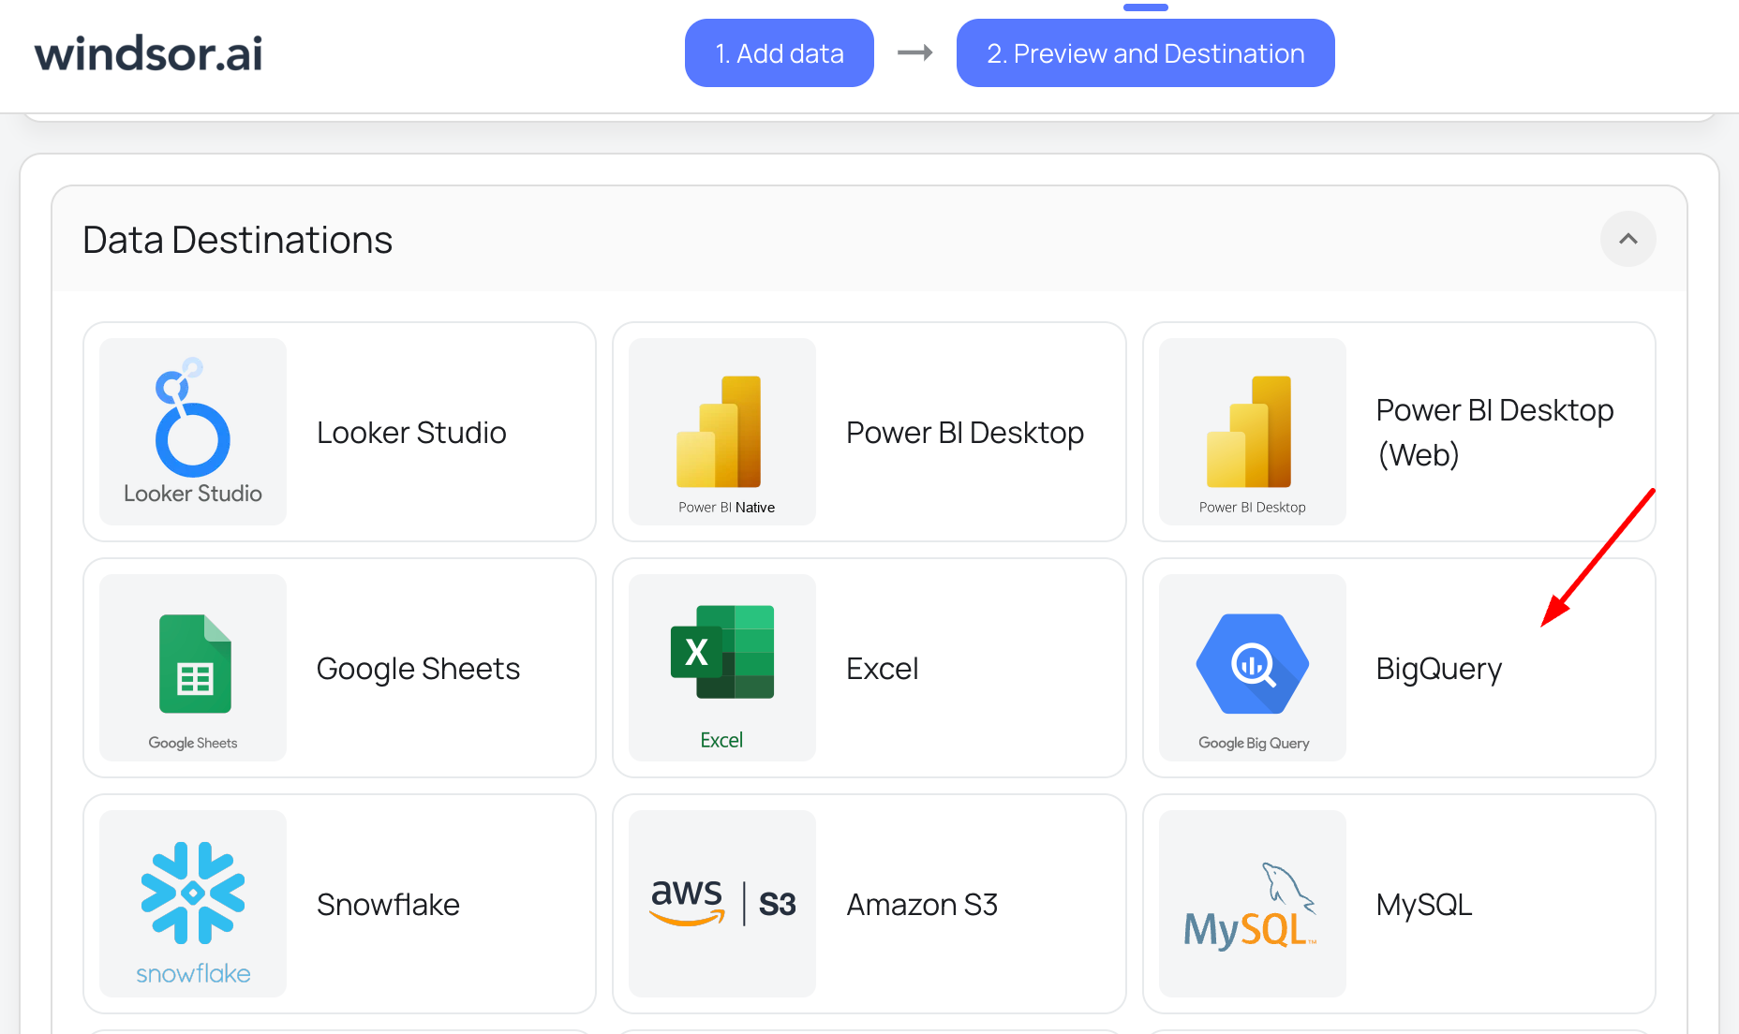Select the Snowflake destination label
The image size is (1739, 1034).
(x=388, y=905)
